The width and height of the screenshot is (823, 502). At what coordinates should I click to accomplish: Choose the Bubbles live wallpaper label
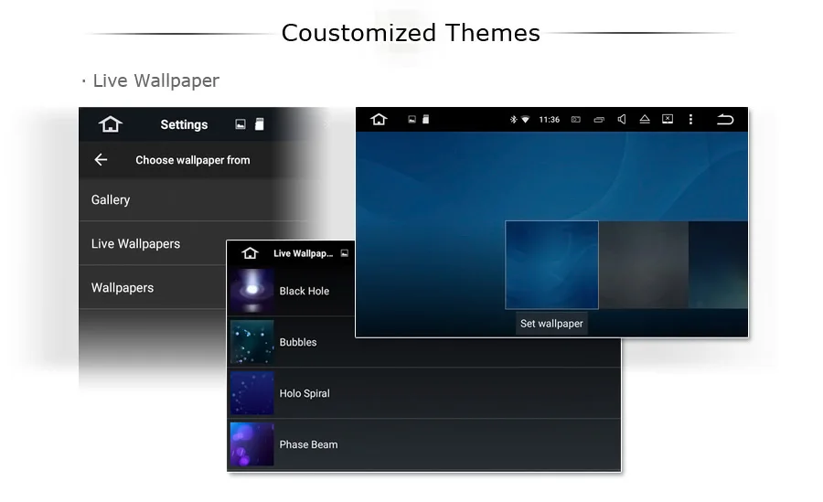tap(298, 342)
